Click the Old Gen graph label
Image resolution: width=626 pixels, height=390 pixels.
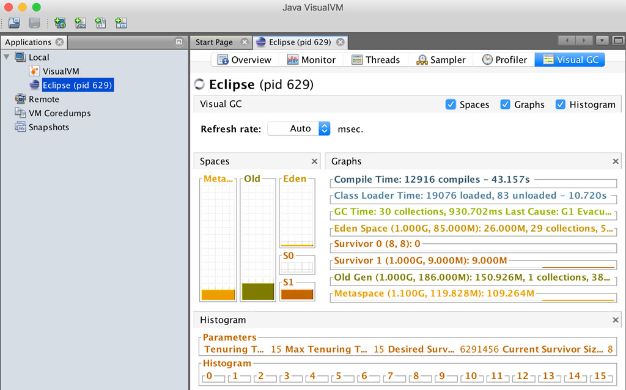tap(472, 278)
